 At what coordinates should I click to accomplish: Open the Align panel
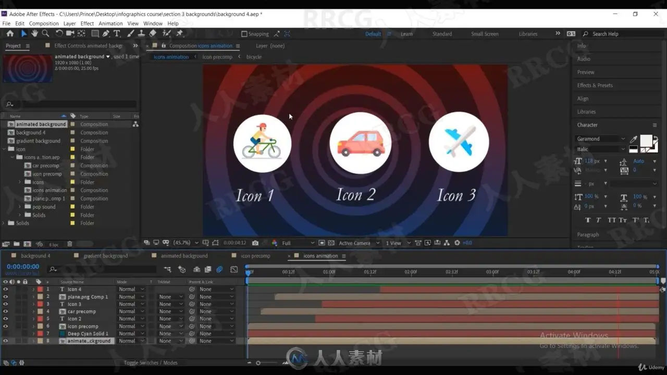coord(583,98)
